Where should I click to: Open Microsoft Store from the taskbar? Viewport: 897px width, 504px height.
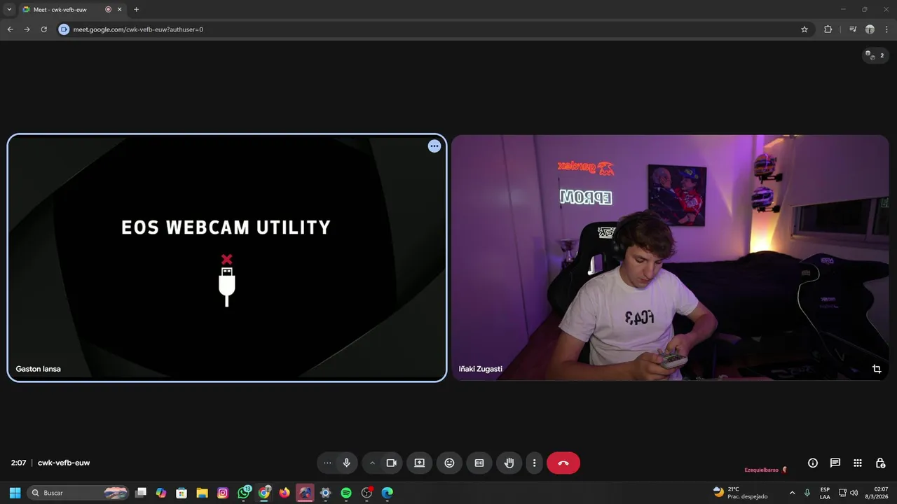point(182,493)
